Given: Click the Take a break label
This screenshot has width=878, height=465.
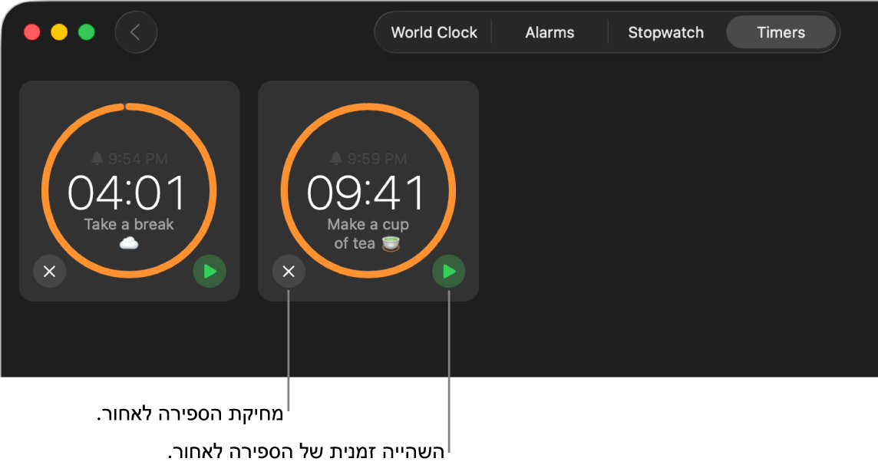Looking at the screenshot, I should 129,224.
